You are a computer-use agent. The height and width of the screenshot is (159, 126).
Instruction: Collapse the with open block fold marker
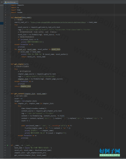tap(10, 126)
